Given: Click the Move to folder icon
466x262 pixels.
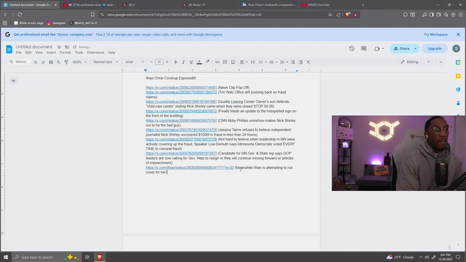Looking at the screenshot, I should (67, 47).
